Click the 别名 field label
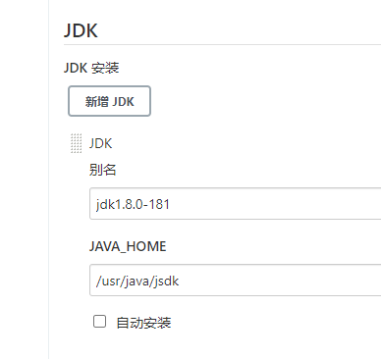Screen dimensions: 381x359 click(x=102, y=170)
